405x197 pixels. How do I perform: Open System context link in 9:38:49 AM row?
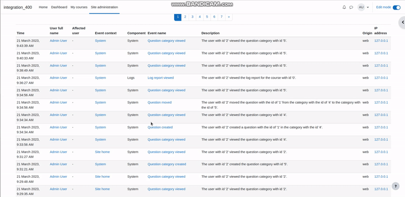coord(100,66)
